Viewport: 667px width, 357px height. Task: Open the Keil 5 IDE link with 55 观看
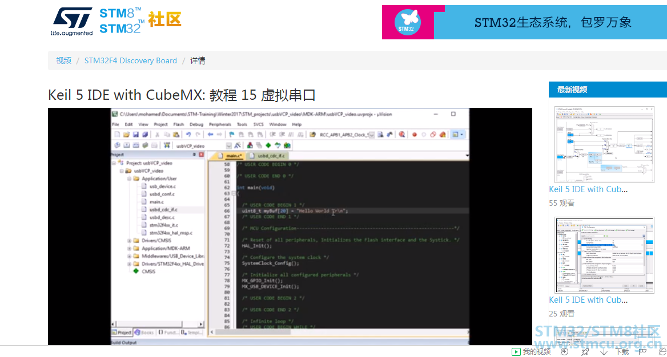tap(588, 189)
